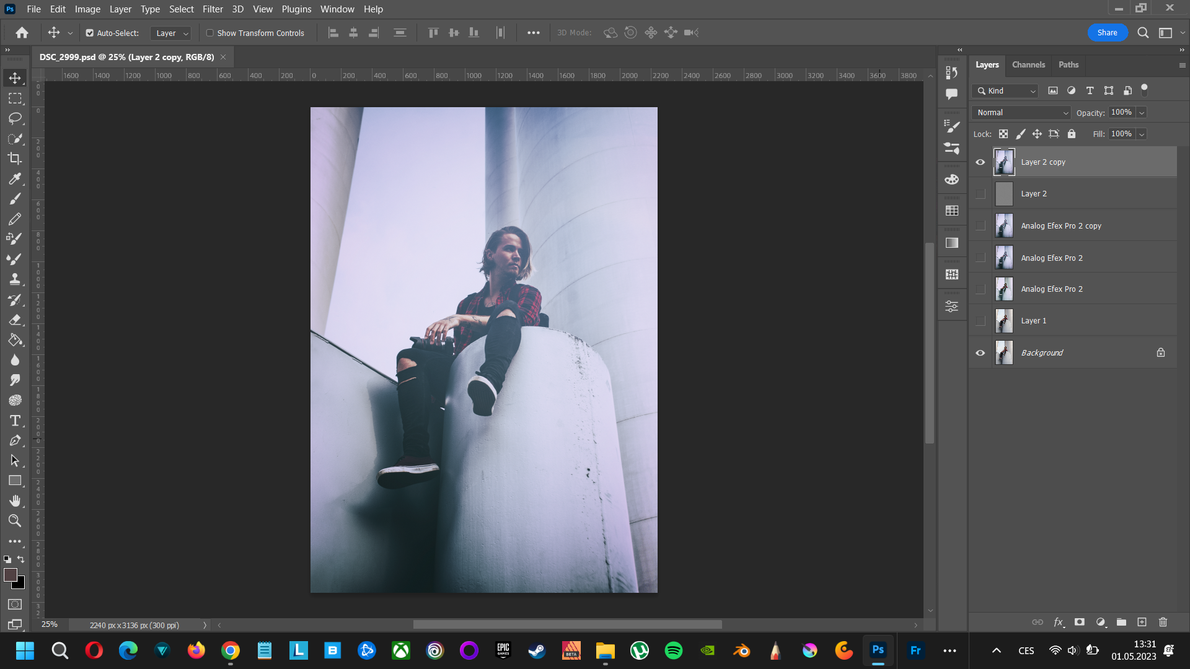This screenshot has height=669, width=1190.
Task: Uncheck the Auto-Select checkbox
Action: (90, 33)
